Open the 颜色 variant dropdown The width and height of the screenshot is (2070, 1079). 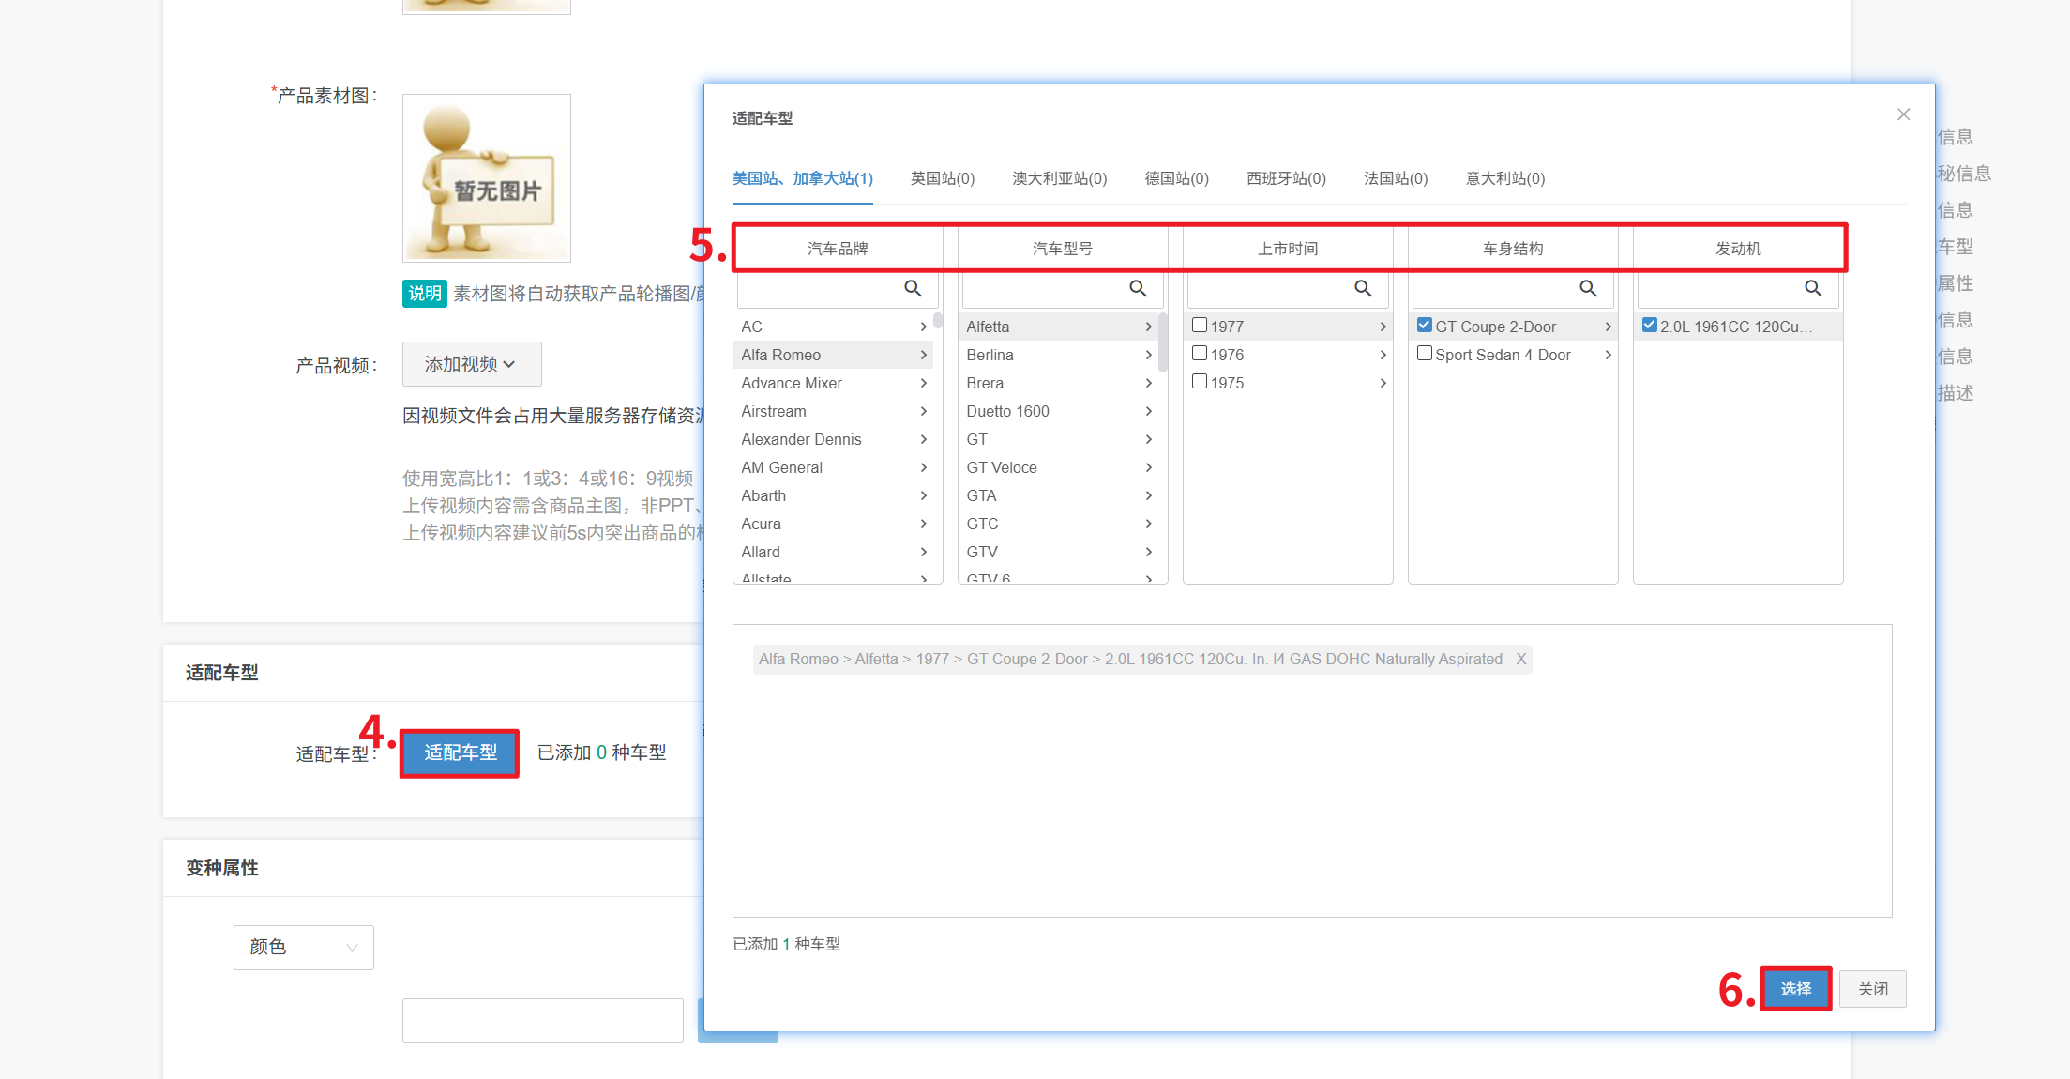point(303,947)
